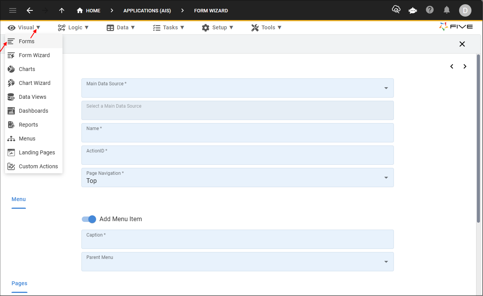The image size is (483, 296).
Task: Click the up arrow navigation icon
Action: coord(62,10)
